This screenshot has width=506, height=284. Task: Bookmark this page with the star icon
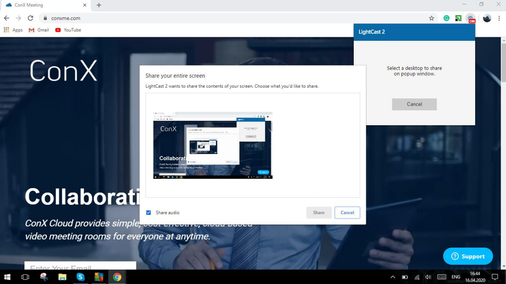click(x=432, y=18)
